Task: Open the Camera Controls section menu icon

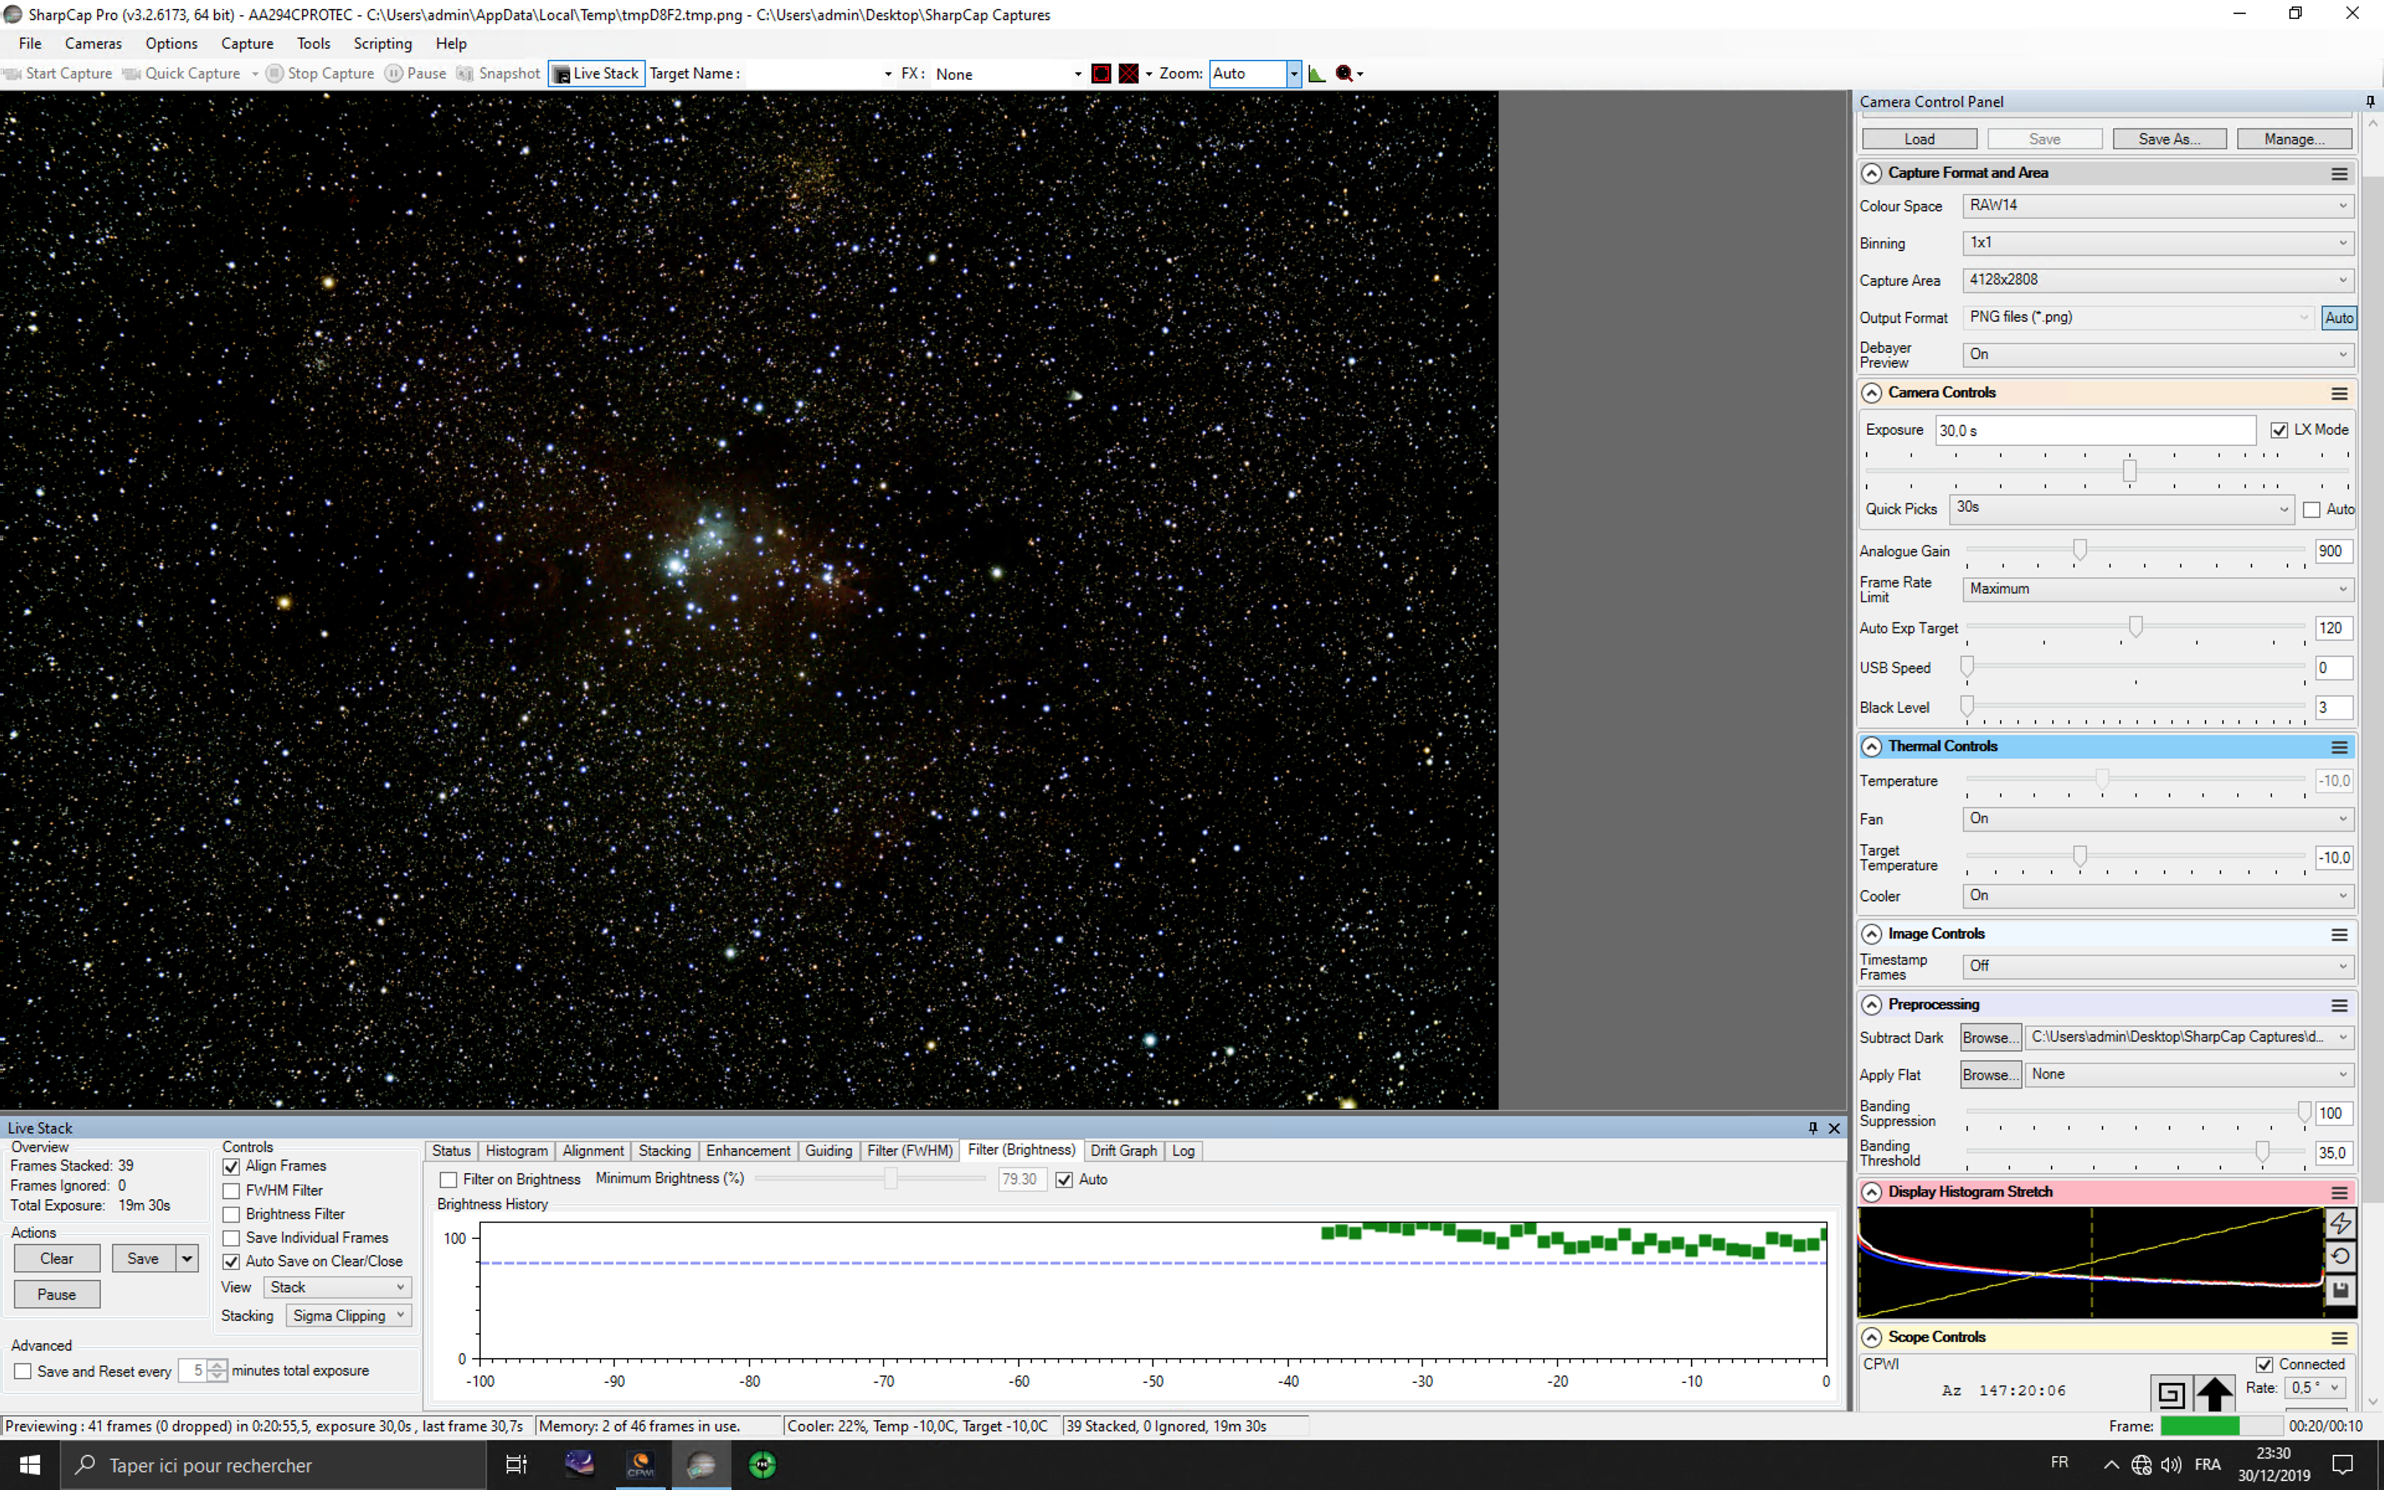Action: point(2340,393)
